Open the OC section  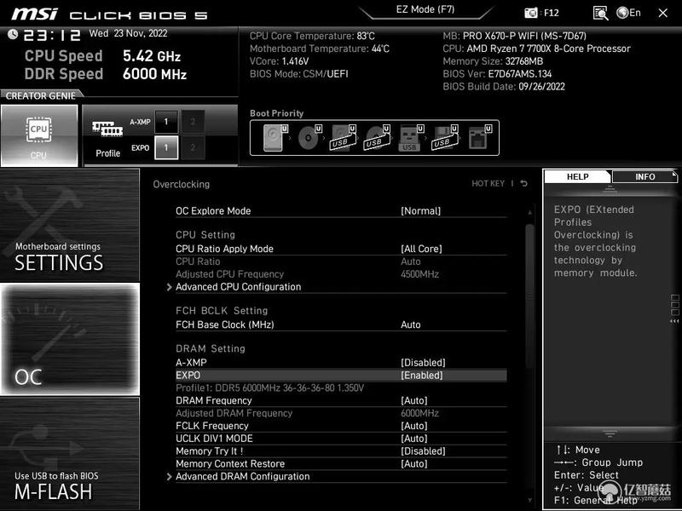click(70, 339)
